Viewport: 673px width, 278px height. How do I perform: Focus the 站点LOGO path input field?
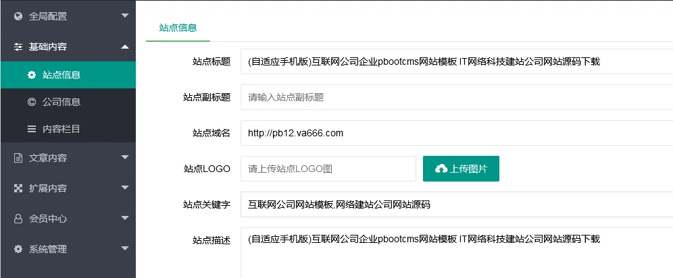(x=328, y=169)
